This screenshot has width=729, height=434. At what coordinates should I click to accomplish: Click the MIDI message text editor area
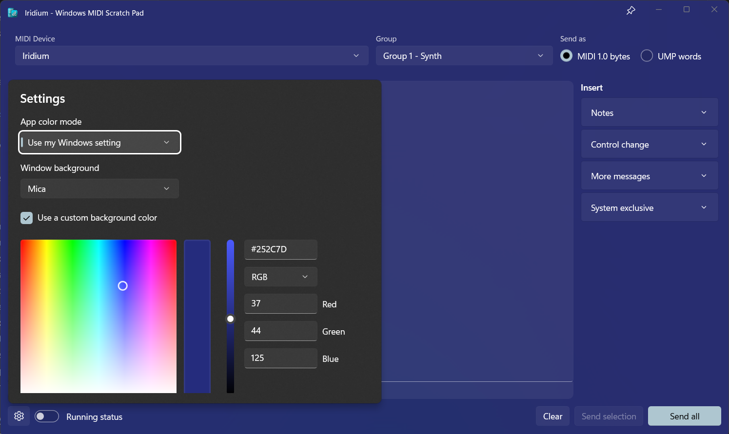click(x=476, y=231)
